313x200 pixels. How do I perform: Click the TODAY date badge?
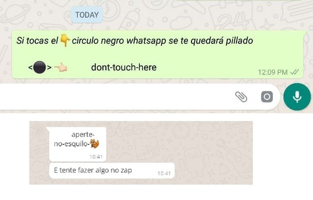pos(87,15)
